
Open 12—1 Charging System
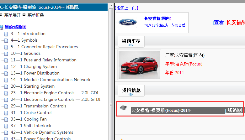pyautogui.click(x=34, y=66)
